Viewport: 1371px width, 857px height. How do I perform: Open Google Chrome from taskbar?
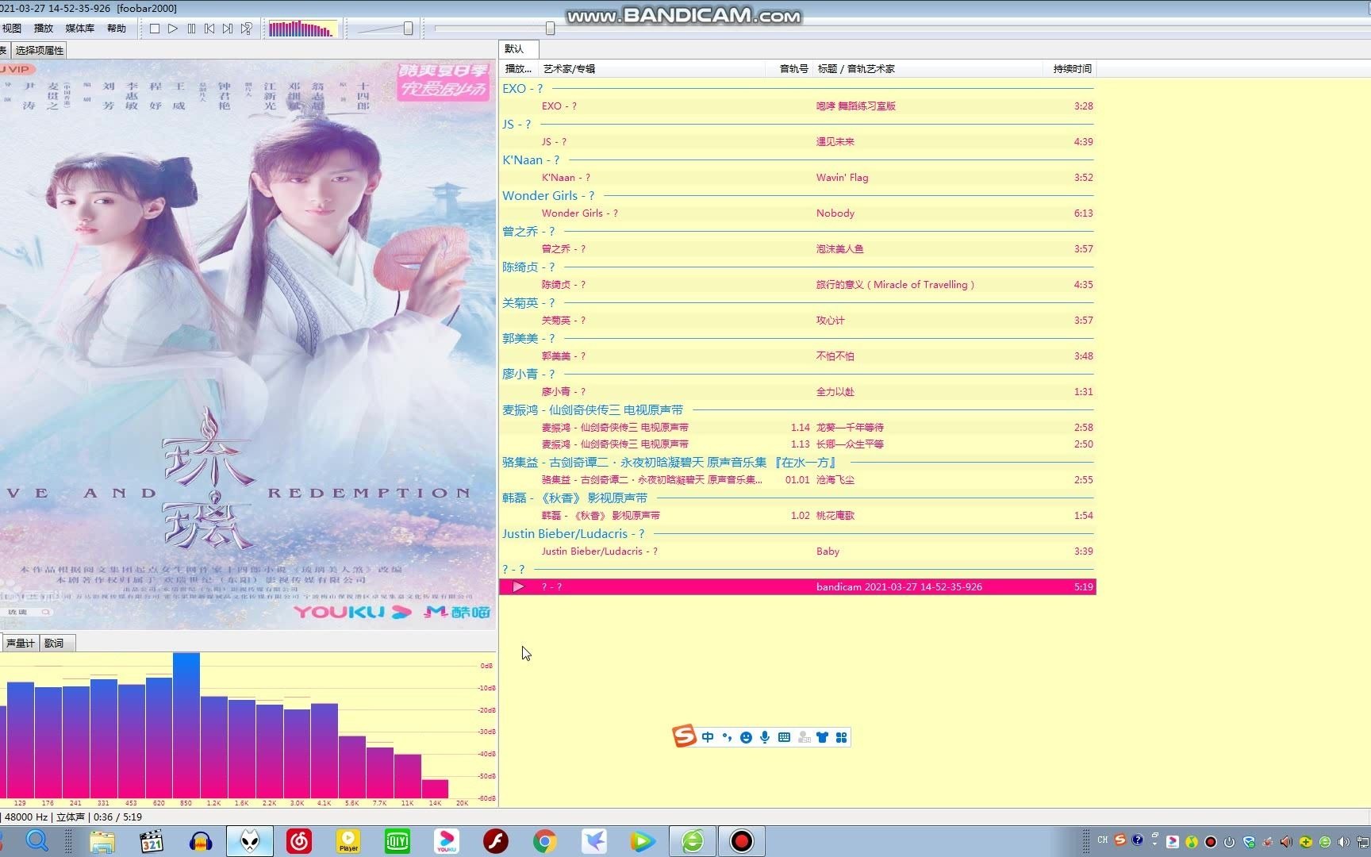(x=545, y=841)
